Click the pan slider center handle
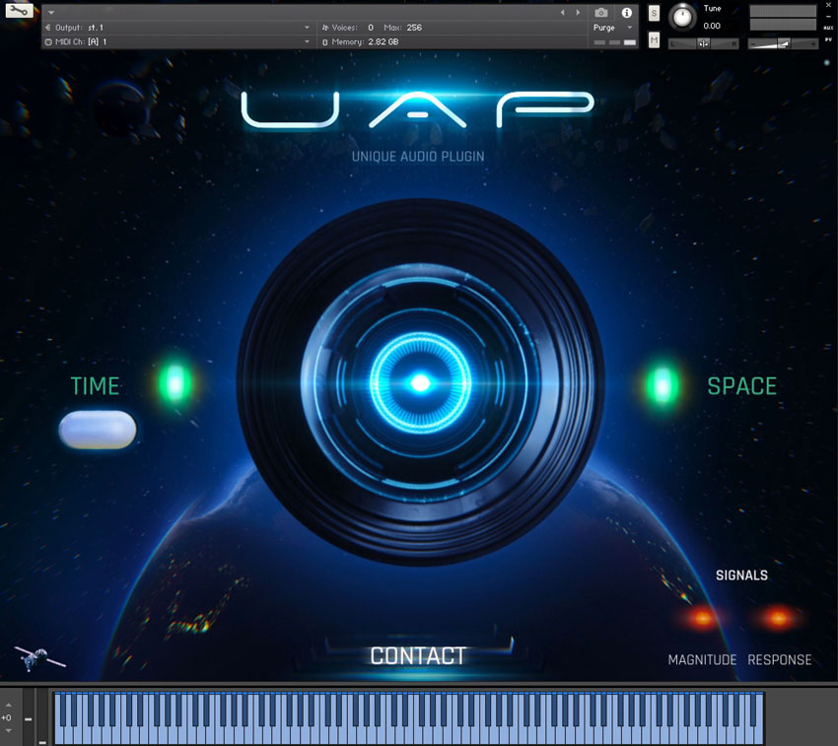 coord(703,43)
